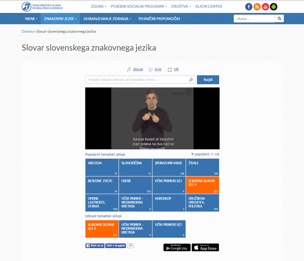Select the 'vsi' radio button
The height and width of the screenshot is (261, 304).
(x=212, y=154)
